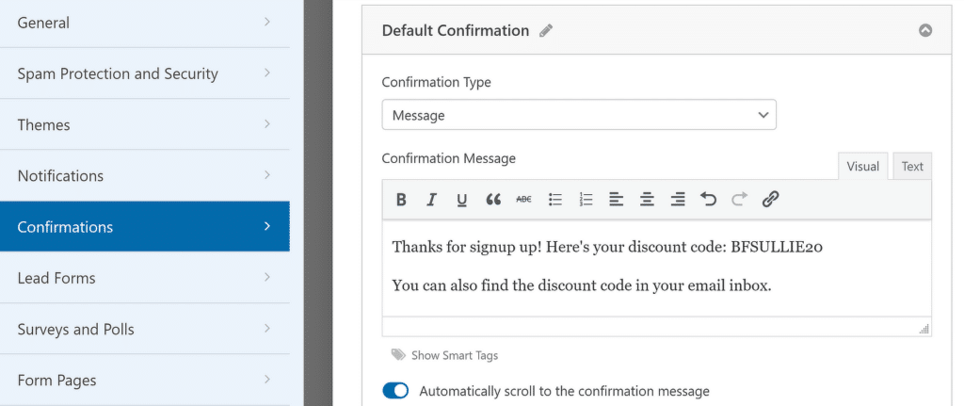
Task: Insert a link using the chain icon
Action: pos(770,200)
